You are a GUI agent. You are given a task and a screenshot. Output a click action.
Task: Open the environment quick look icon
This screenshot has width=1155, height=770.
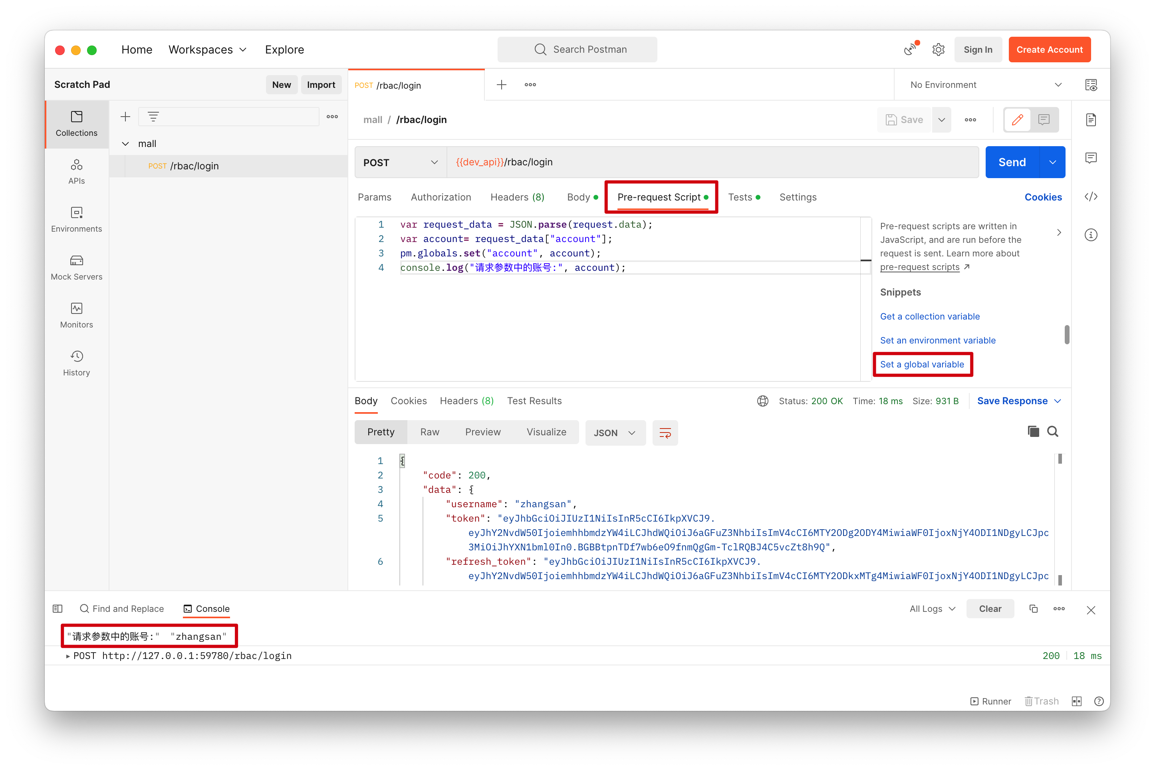[1091, 85]
